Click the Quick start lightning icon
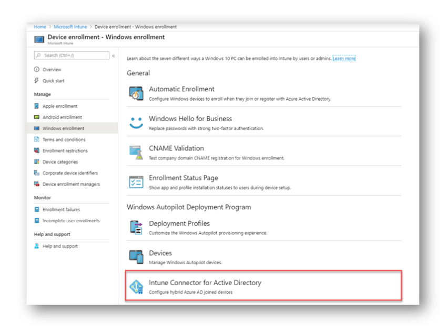Viewport: 447px width, 333px height. (x=37, y=80)
